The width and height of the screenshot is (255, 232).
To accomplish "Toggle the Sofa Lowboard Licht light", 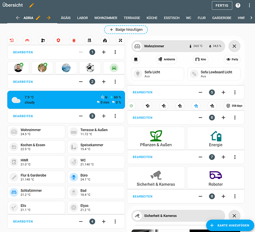I will click(x=214, y=74).
